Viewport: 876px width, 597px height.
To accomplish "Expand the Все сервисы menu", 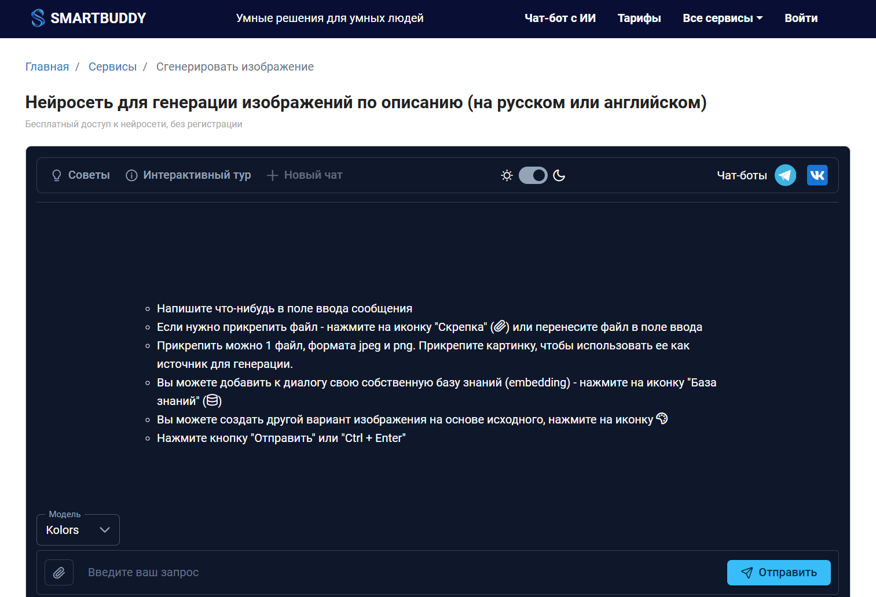I will (723, 18).
